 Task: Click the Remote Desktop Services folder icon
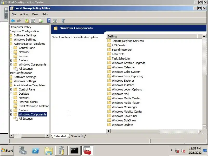pyautogui.click(x=109, y=41)
